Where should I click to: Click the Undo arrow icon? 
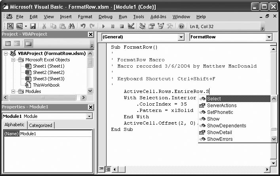tap(83, 26)
